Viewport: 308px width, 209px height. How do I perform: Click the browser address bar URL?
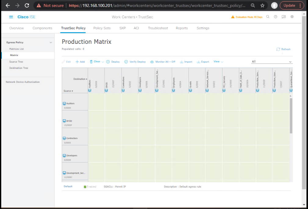[157, 5]
